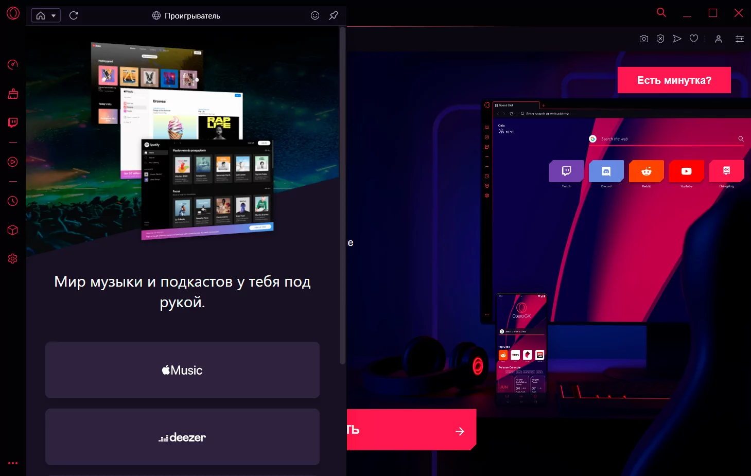Open sidebar setup three-dots menu

pyautogui.click(x=13, y=463)
